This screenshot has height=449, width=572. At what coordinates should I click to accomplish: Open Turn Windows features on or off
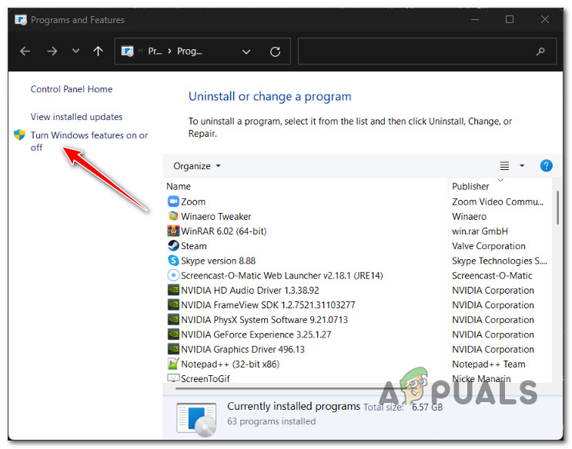(x=89, y=141)
